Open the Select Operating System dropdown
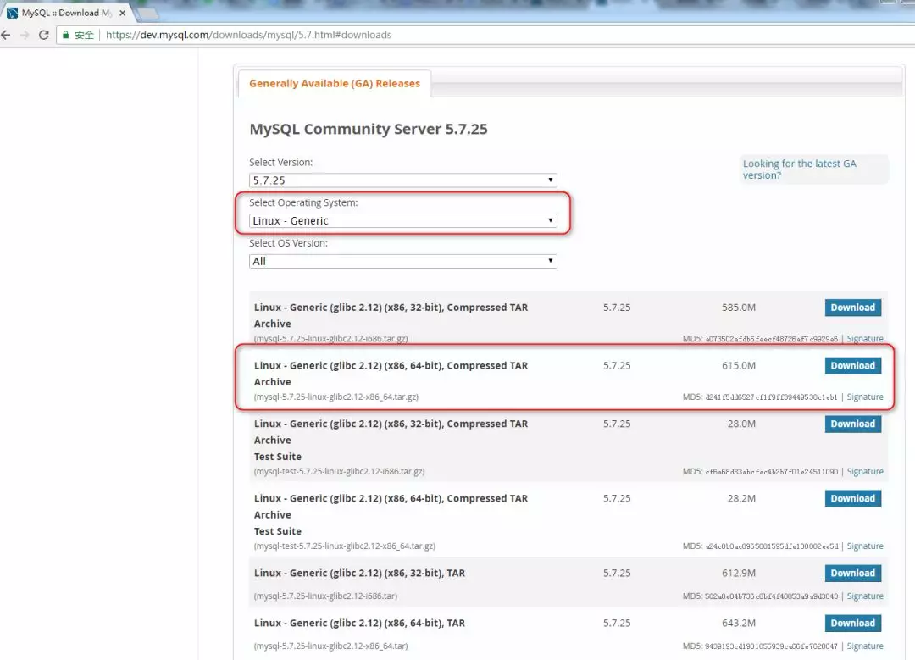This screenshot has height=660, width=915. pyautogui.click(x=402, y=220)
